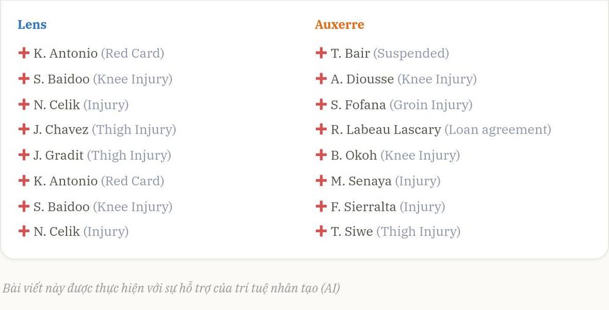This screenshot has height=310, width=609.
Task: Click the red cross beside A. Diousse
Action: tap(321, 78)
